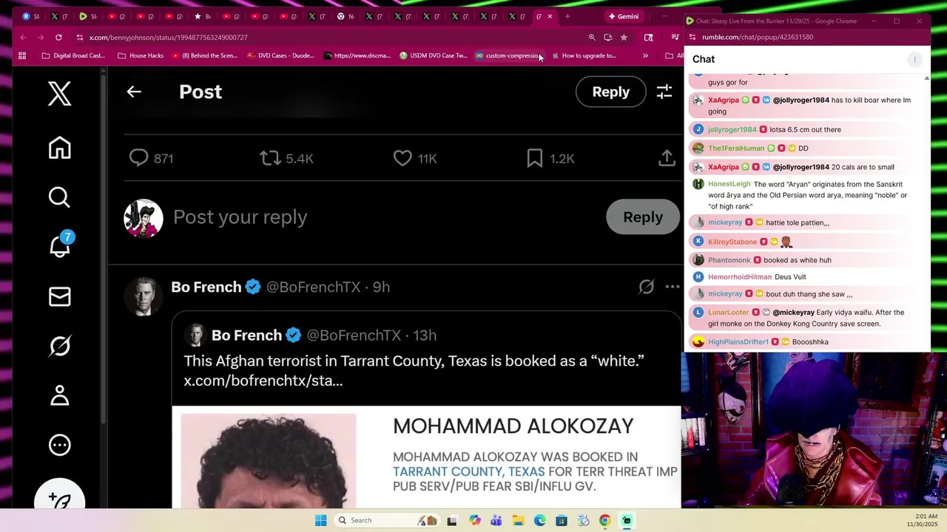Go back with the Post arrow

[134, 92]
